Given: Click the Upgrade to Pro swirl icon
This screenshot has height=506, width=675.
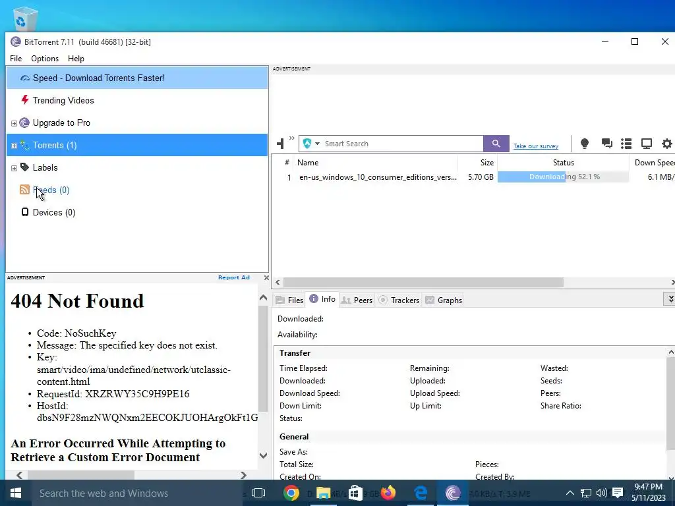Looking at the screenshot, I should click(x=25, y=123).
